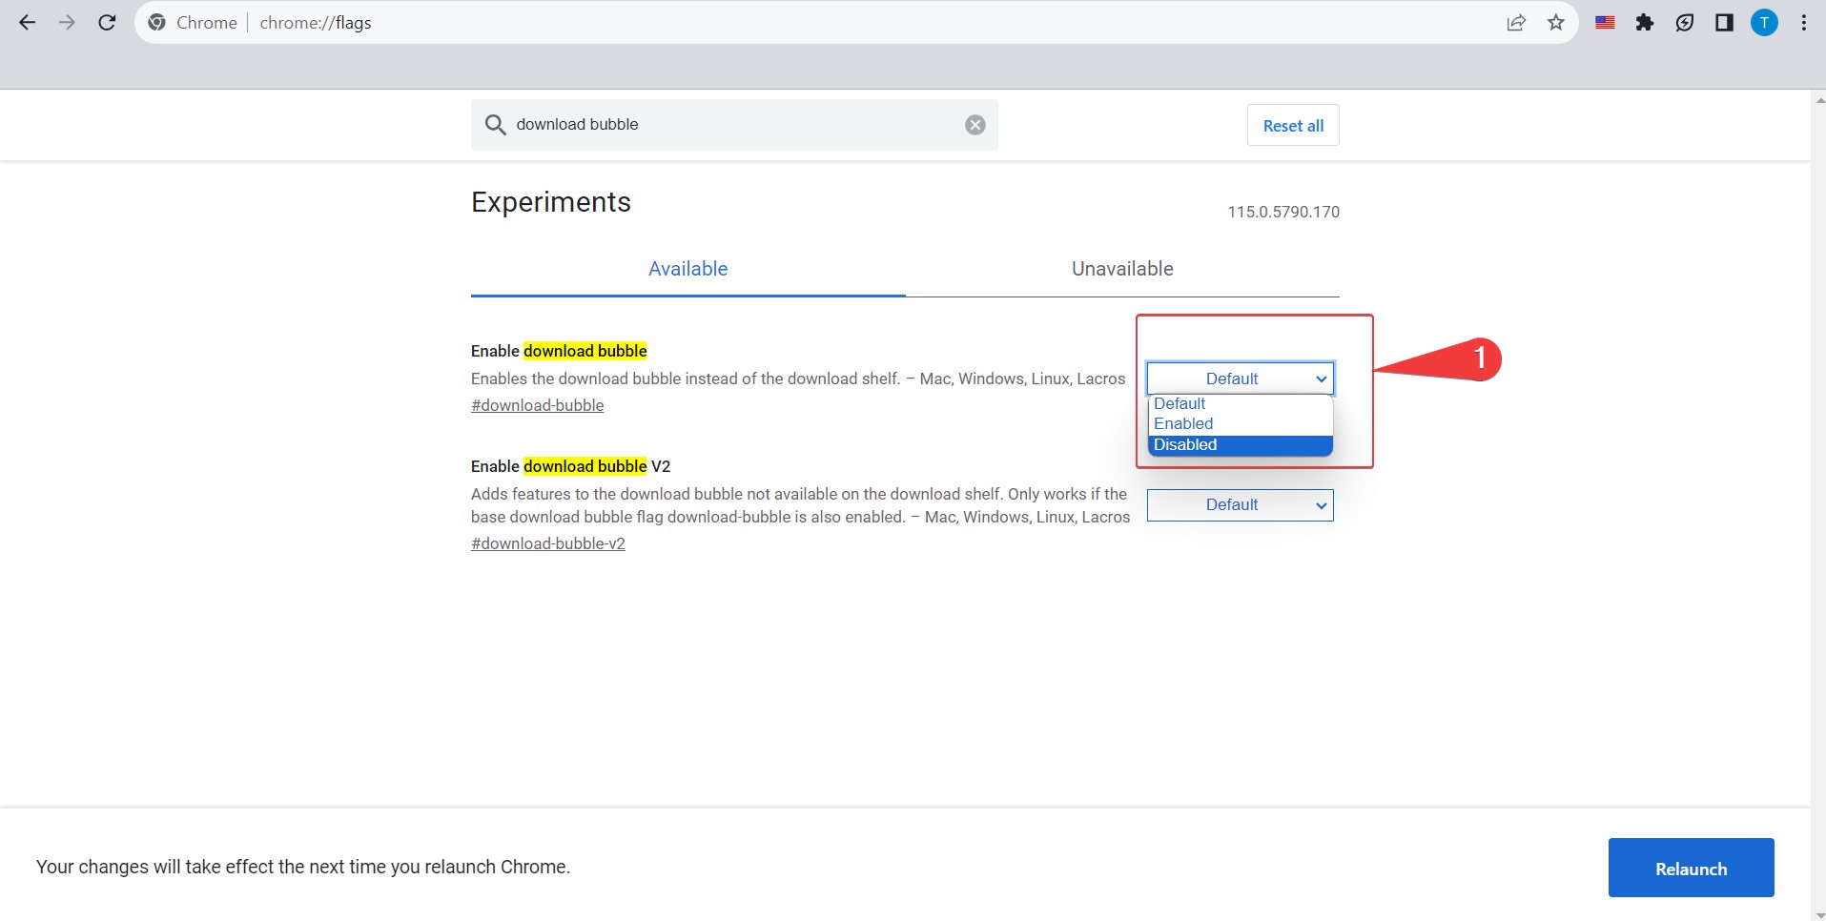Reload the chrome://flags page
This screenshot has width=1826, height=921.
tap(107, 23)
